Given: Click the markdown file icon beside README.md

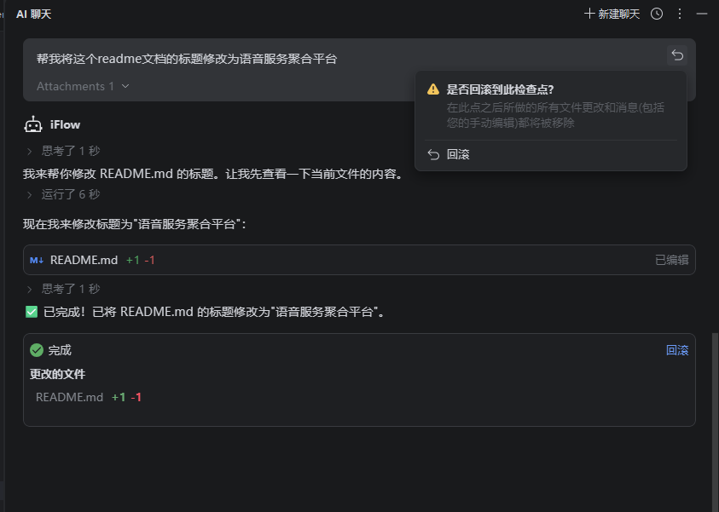Looking at the screenshot, I should coord(37,260).
